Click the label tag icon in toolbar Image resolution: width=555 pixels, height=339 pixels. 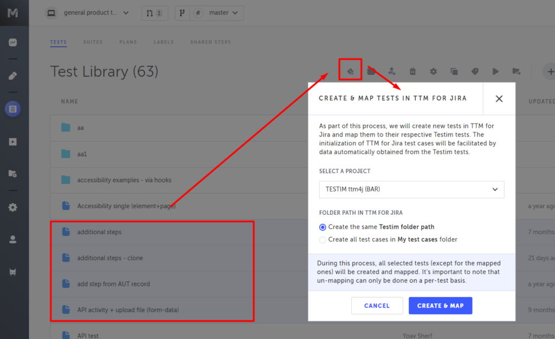pos(475,71)
